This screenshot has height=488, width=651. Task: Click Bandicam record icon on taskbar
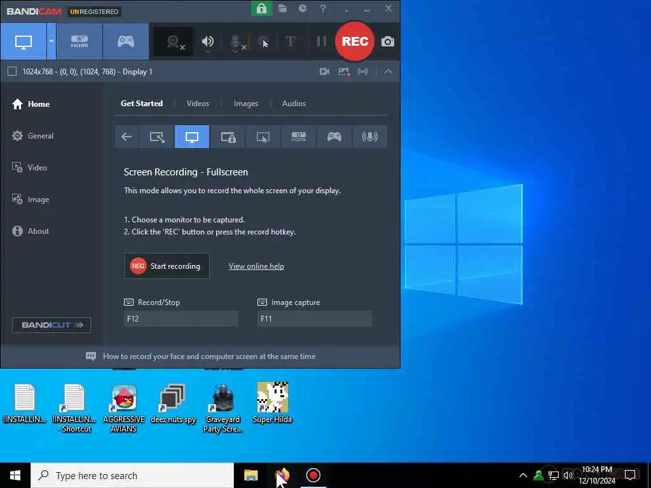click(x=313, y=475)
